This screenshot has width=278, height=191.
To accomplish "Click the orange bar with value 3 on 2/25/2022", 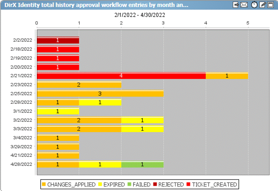I will [100, 93].
